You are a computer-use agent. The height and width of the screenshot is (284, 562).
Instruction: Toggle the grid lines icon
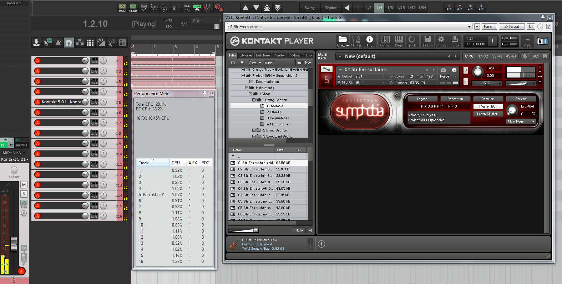click(90, 43)
